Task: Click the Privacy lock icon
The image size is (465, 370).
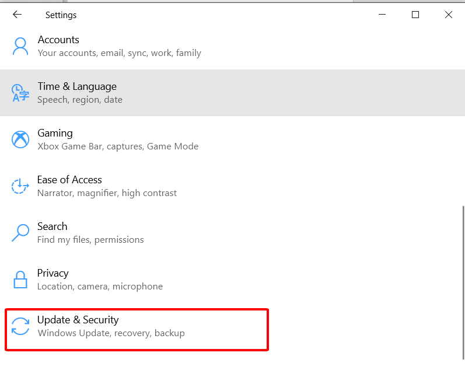Action: (20, 280)
